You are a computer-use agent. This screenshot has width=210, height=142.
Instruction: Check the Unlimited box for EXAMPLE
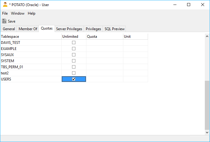74,49
